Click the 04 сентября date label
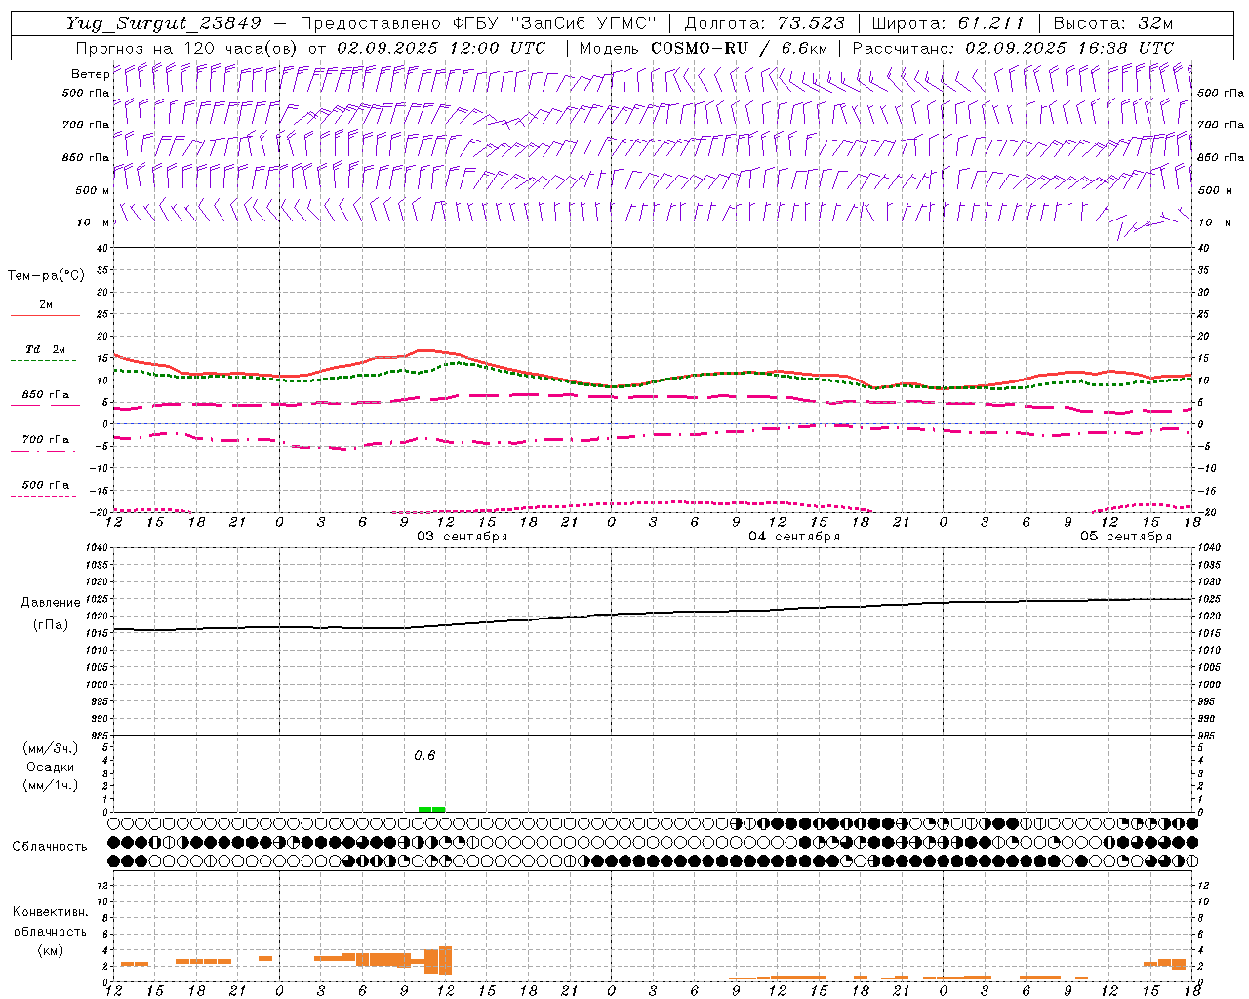Screen dimensions: 1249x999 pyautogui.click(x=794, y=537)
